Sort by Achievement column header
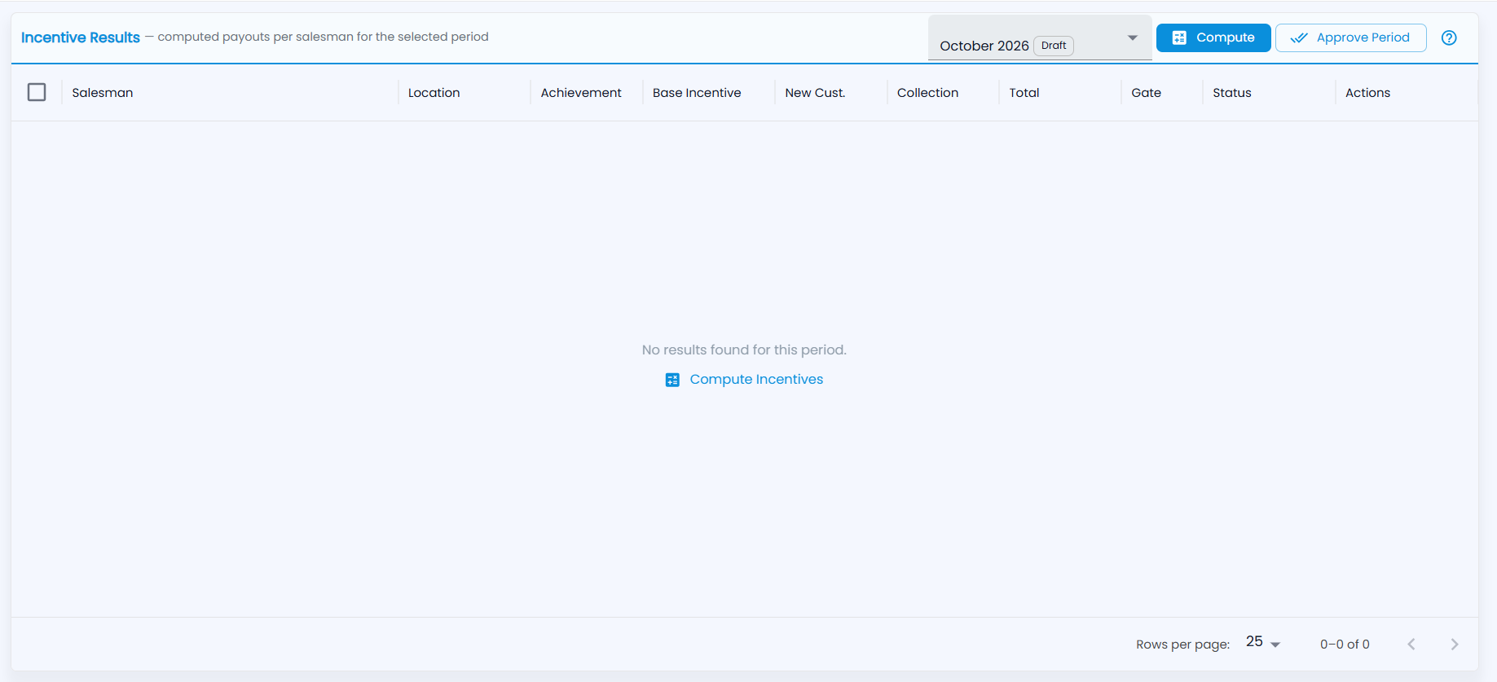Image resolution: width=1497 pixels, height=682 pixels. [x=581, y=93]
